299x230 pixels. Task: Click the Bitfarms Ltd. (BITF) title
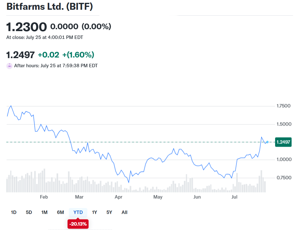click(x=50, y=7)
